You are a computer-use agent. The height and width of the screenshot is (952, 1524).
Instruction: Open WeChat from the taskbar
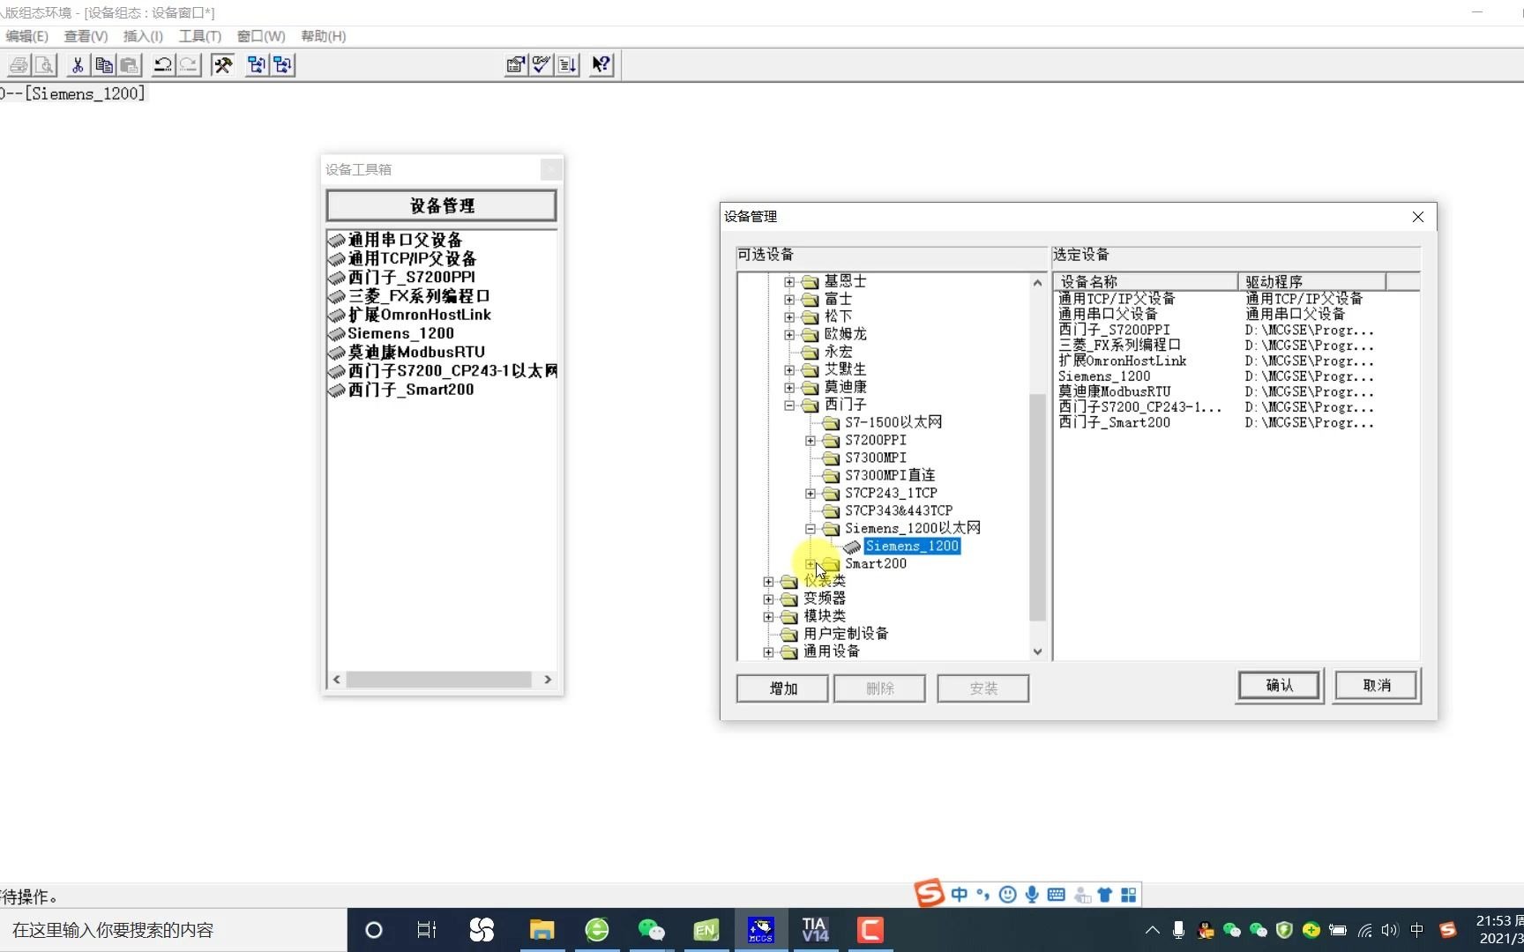pos(651,930)
